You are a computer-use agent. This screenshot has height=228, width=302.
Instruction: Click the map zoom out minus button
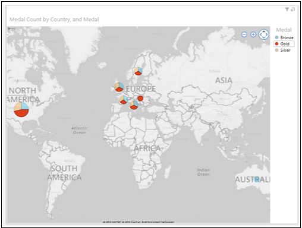[x=244, y=34]
